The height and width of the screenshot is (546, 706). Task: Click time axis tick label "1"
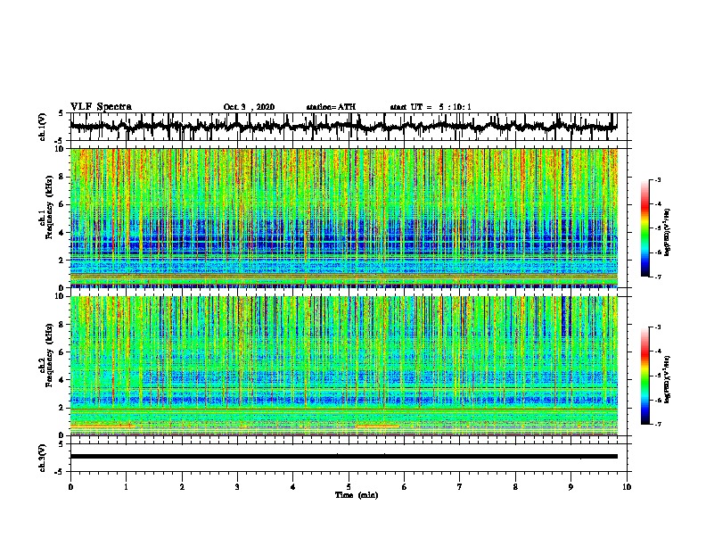126,487
